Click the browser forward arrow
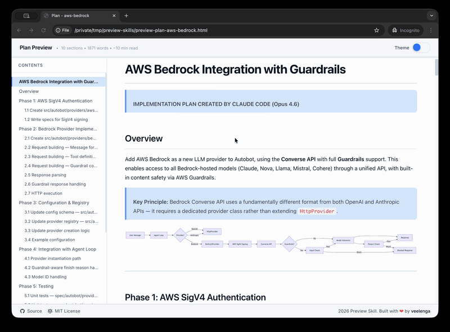450x332 pixels. (31, 30)
